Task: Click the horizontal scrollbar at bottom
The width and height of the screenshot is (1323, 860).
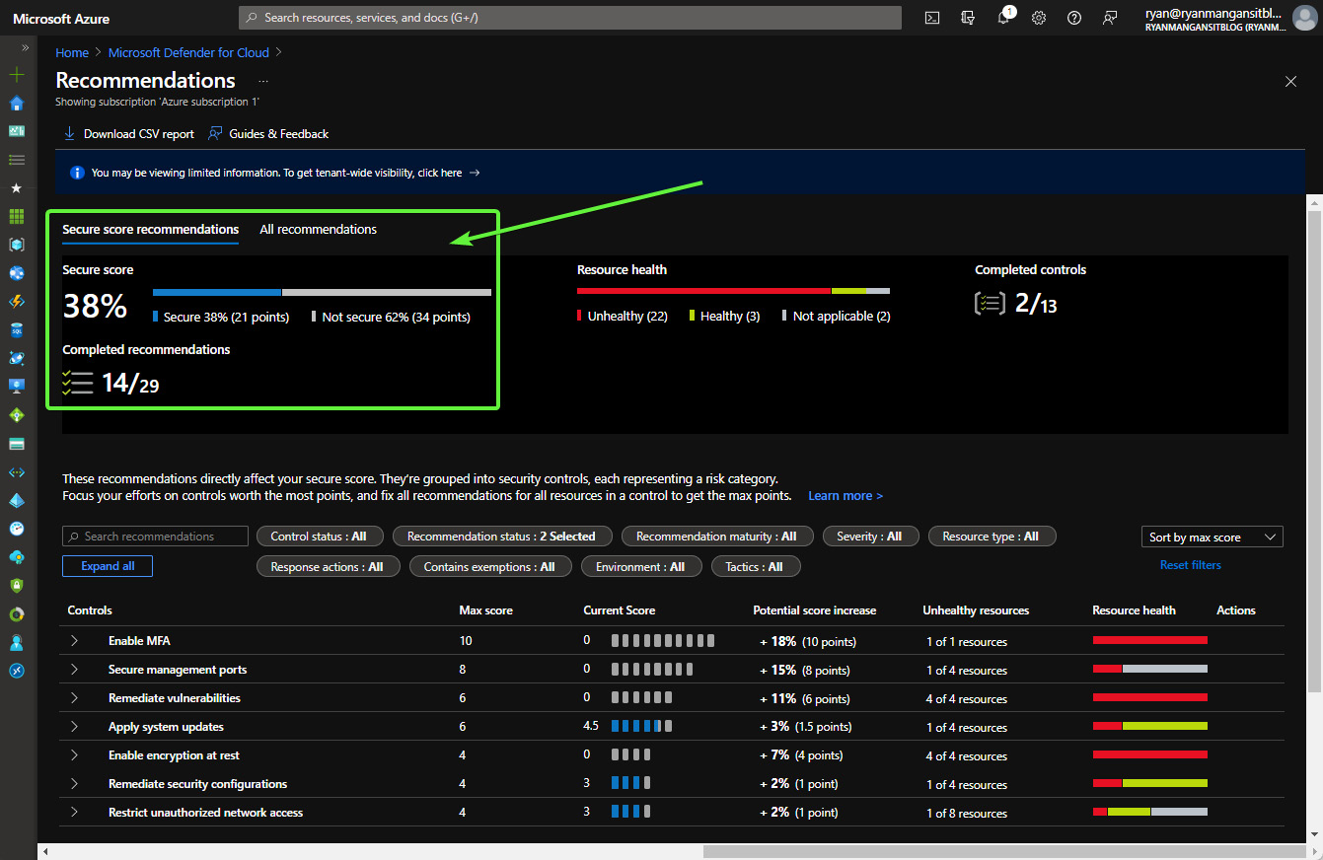Action: pos(1004,851)
